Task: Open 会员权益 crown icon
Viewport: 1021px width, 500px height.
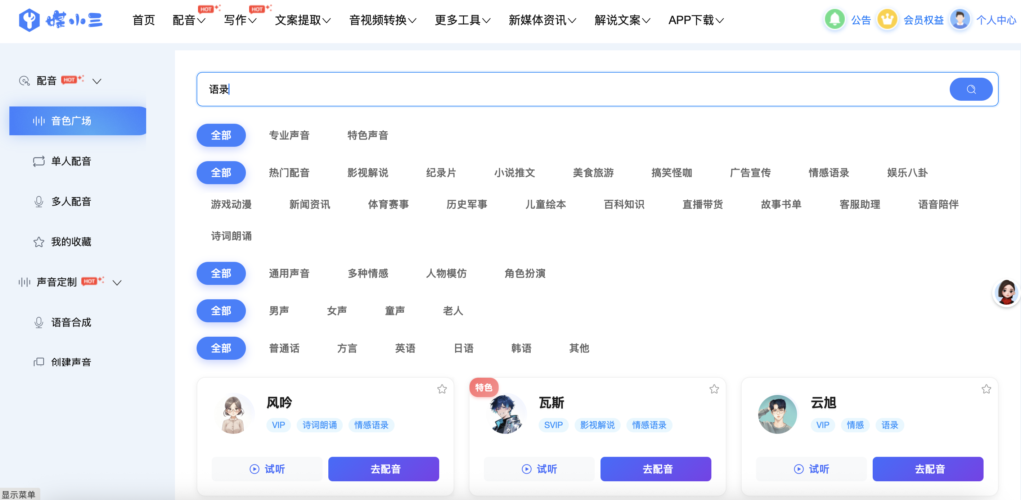Action: tap(887, 19)
